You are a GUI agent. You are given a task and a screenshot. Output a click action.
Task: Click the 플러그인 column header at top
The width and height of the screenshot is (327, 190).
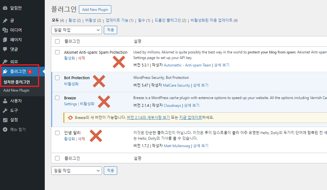72,41
